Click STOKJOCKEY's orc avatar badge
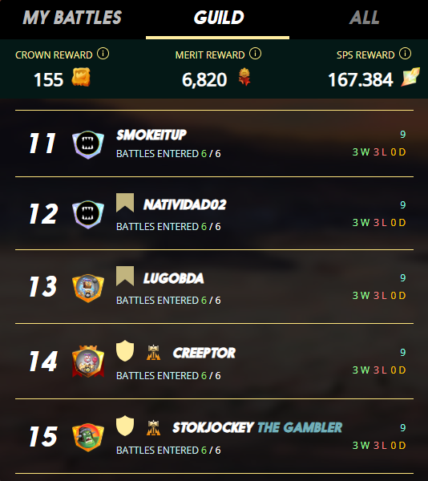The width and height of the screenshot is (428, 481). pos(88,437)
